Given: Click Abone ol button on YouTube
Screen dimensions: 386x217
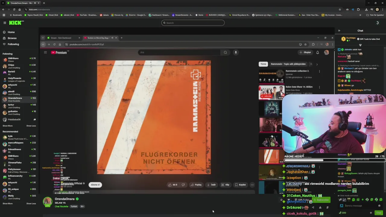Looking at the screenshot, I should point(95,185).
